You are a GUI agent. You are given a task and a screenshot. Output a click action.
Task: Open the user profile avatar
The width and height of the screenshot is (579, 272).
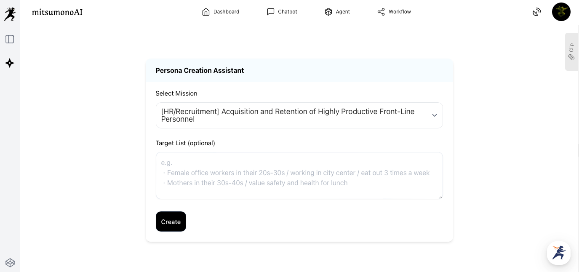pyautogui.click(x=561, y=12)
